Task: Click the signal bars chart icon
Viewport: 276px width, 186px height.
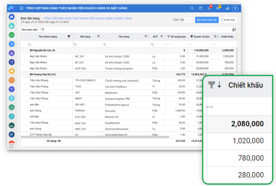Action: [x=227, y=8]
